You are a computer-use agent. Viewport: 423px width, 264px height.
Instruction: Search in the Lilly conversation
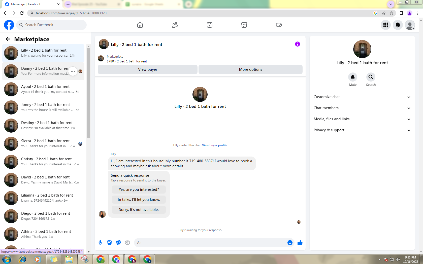371,77
